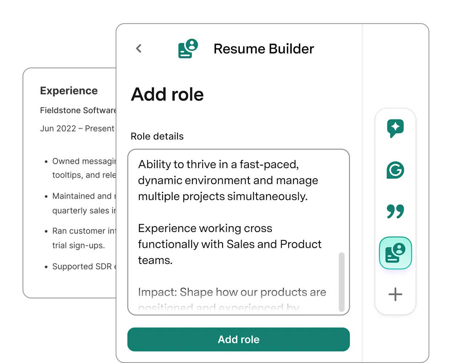This screenshot has width=454, height=363.
Task: Open the Grammarly G icon in sidebar
Action: (395, 170)
